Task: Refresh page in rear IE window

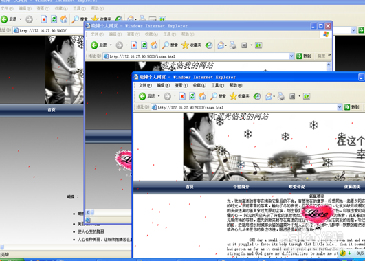Action: click(54, 19)
